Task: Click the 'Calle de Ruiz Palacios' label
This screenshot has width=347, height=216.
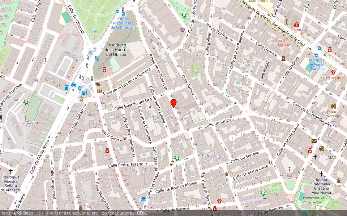Action: pyautogui.click(x=237, y=50)
